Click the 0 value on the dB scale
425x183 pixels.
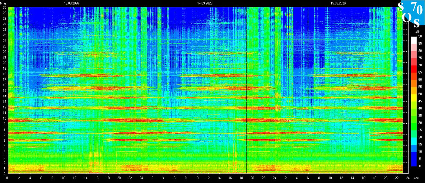pos(420,166)
